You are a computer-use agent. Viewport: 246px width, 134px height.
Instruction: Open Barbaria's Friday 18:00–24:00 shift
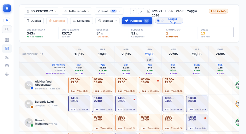tap(173, 104)
